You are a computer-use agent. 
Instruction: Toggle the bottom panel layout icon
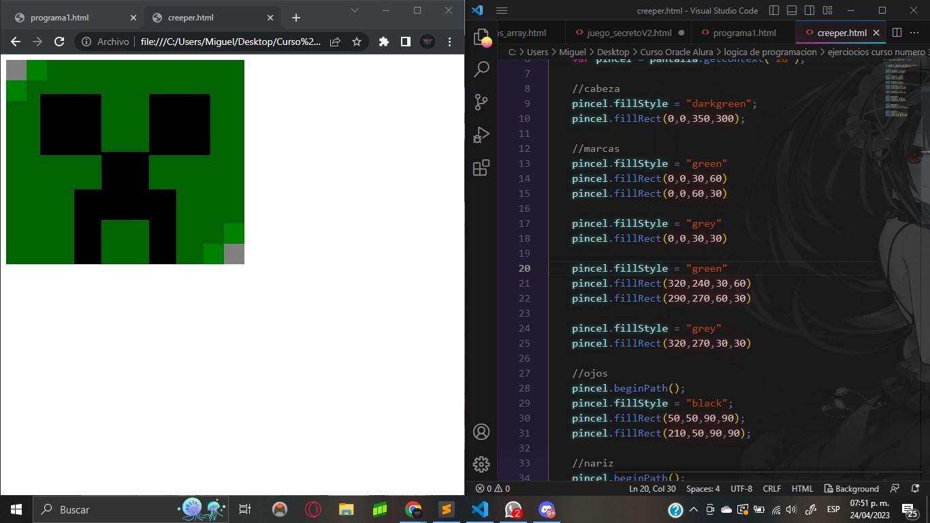[x=792, y=10]
